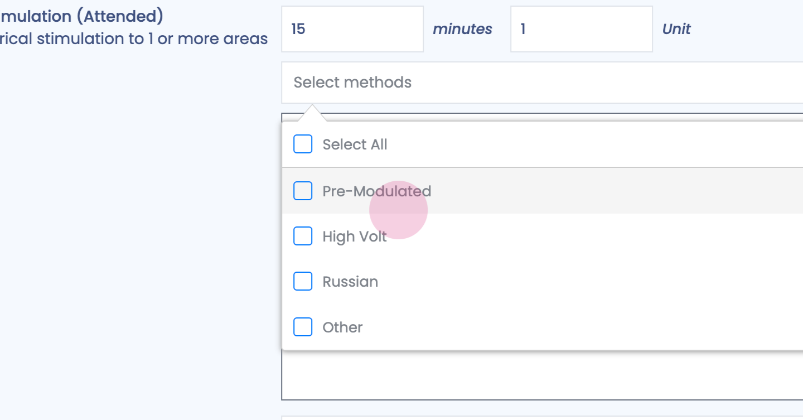The height and width of the screenshot is (420, 803).
Task: Click the '1 or more areas' description
Action: [212, 39]
